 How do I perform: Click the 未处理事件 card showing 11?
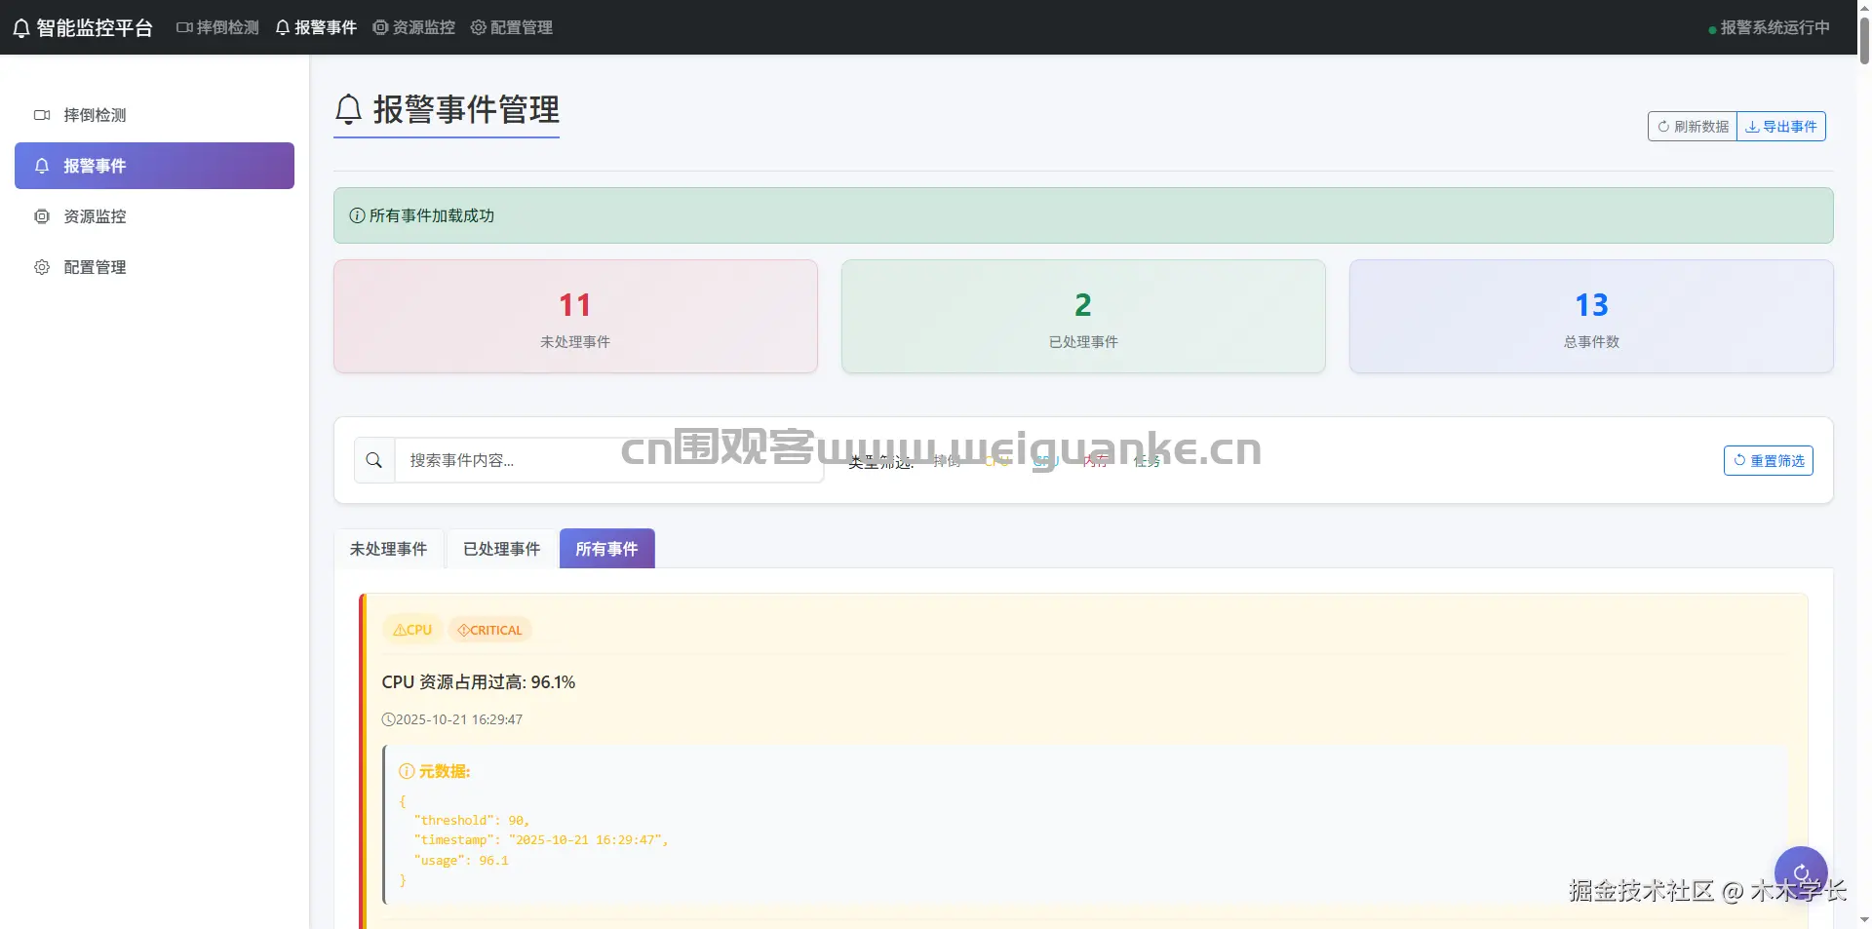(x=575, y=316)
